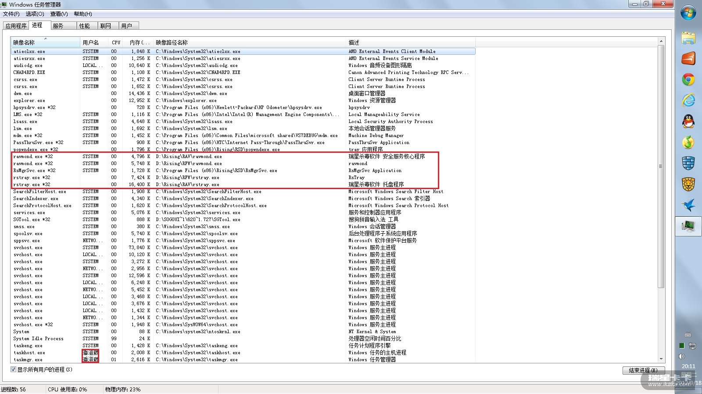The width and height of the screenshot is (702, 394).
Task: Click the 物理内存: 23% status bar entry
Action: click(123, 389)
